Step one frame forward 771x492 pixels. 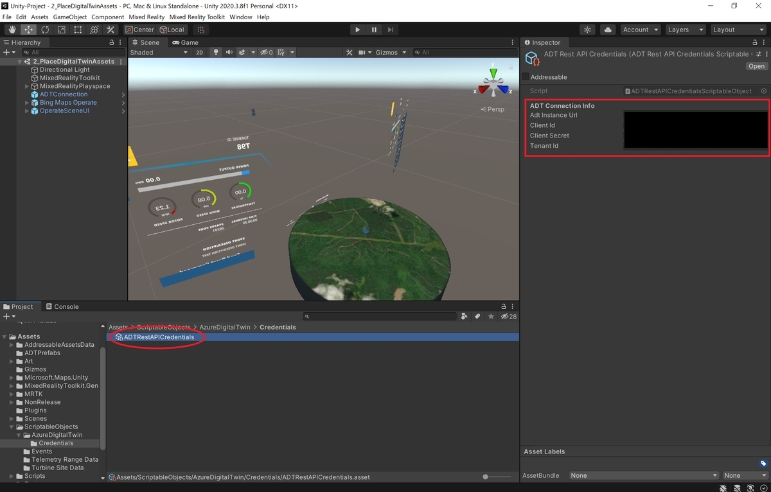[x=390, y=30]
